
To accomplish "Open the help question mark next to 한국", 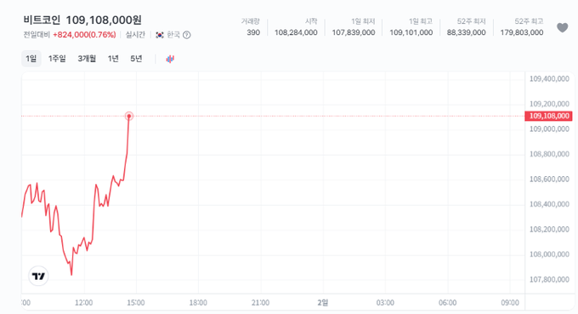I will pos(187,35).
